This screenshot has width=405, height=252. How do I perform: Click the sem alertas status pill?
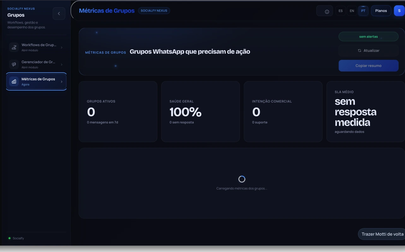[368, 37]
